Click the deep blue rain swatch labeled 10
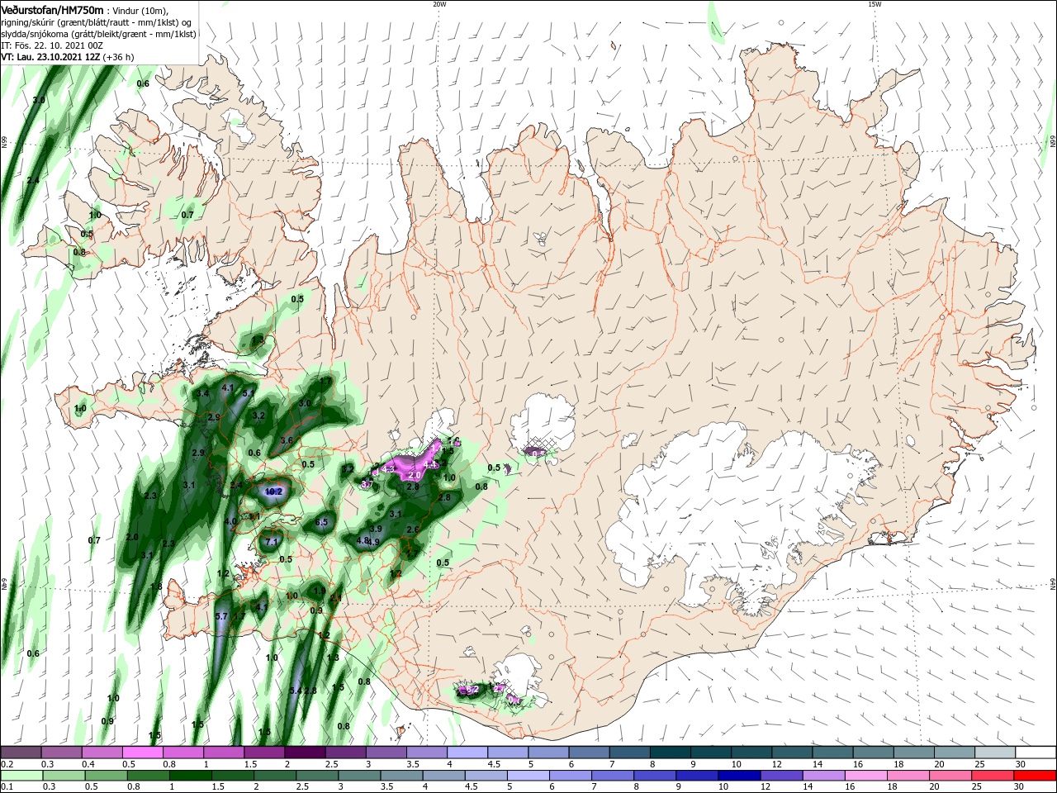Viewport: 1057px width, 793px height. coord(740,776)
